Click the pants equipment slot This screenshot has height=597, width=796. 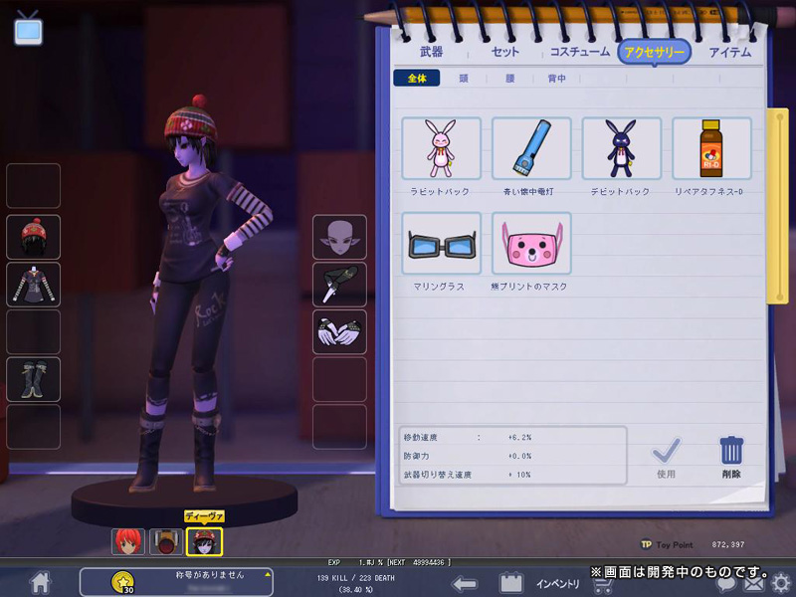[x=339, y=285]
